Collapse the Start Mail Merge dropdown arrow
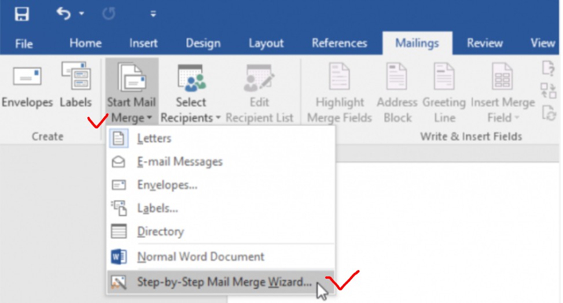 click(149, 118)
